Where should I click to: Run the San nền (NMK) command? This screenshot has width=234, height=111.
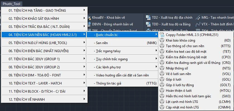click(122, 43)
